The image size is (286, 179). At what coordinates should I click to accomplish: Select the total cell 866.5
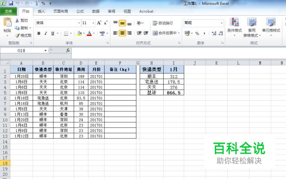tap(174, 92)
